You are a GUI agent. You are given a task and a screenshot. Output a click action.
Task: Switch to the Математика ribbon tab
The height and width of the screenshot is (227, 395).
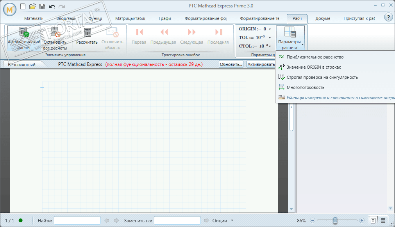33,18
